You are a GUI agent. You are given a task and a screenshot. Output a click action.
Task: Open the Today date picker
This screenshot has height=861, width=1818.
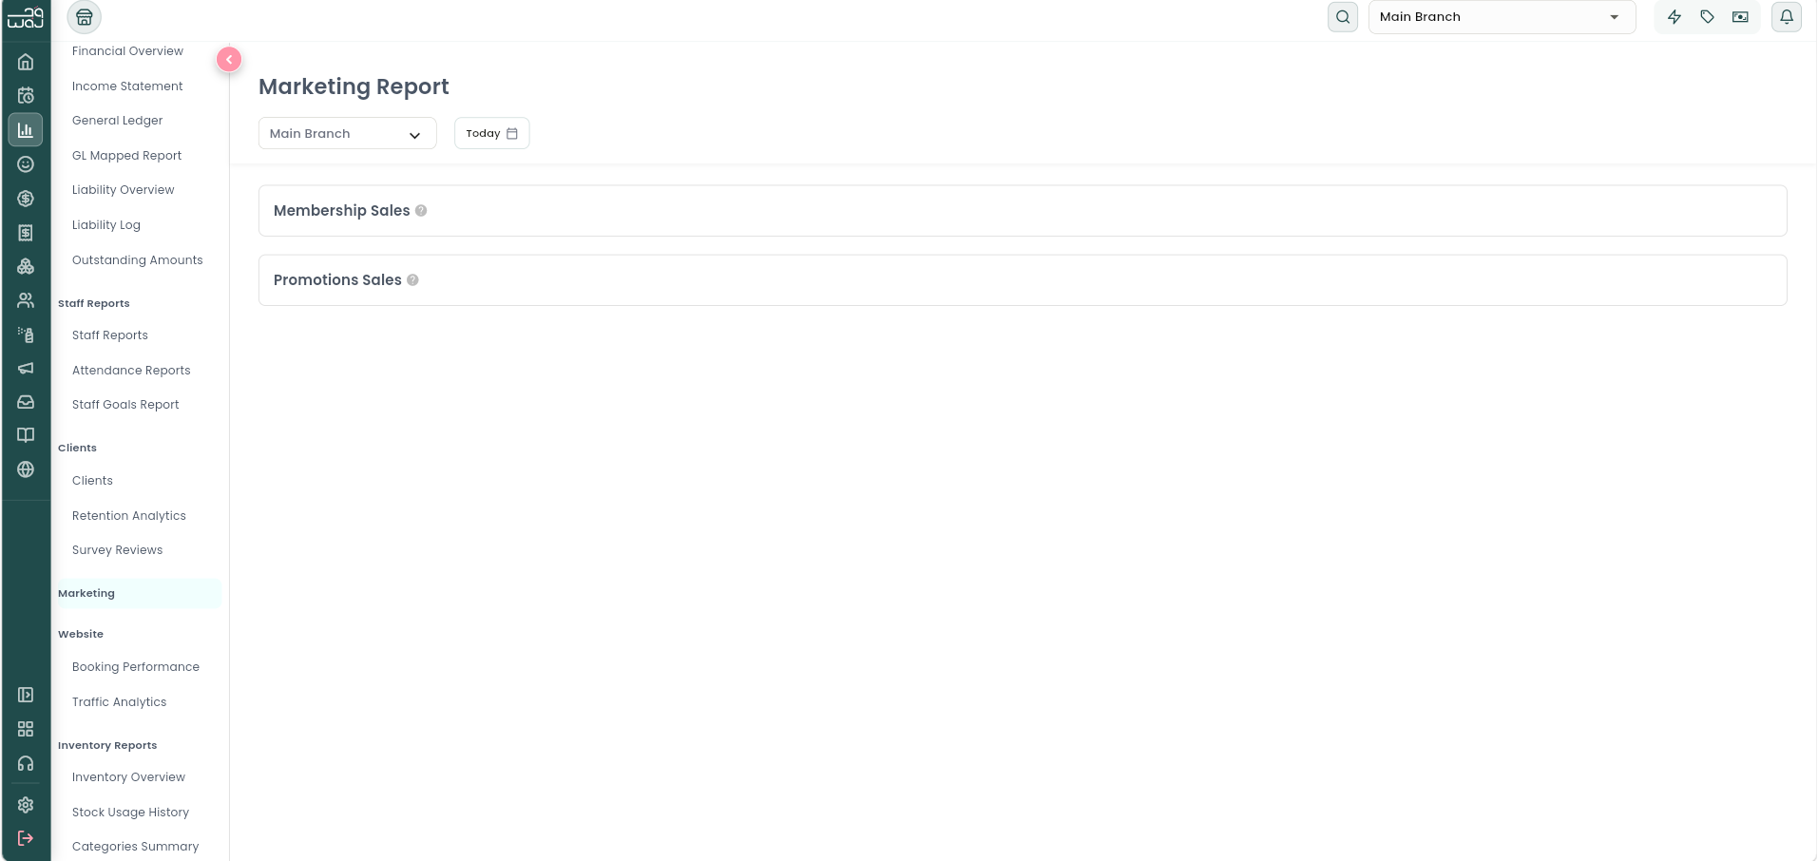(x=491, y=133)
